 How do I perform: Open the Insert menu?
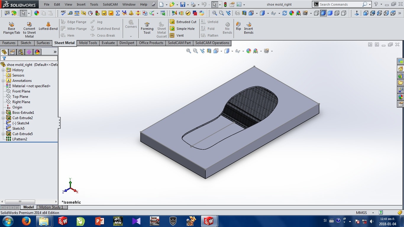point(81,4)
